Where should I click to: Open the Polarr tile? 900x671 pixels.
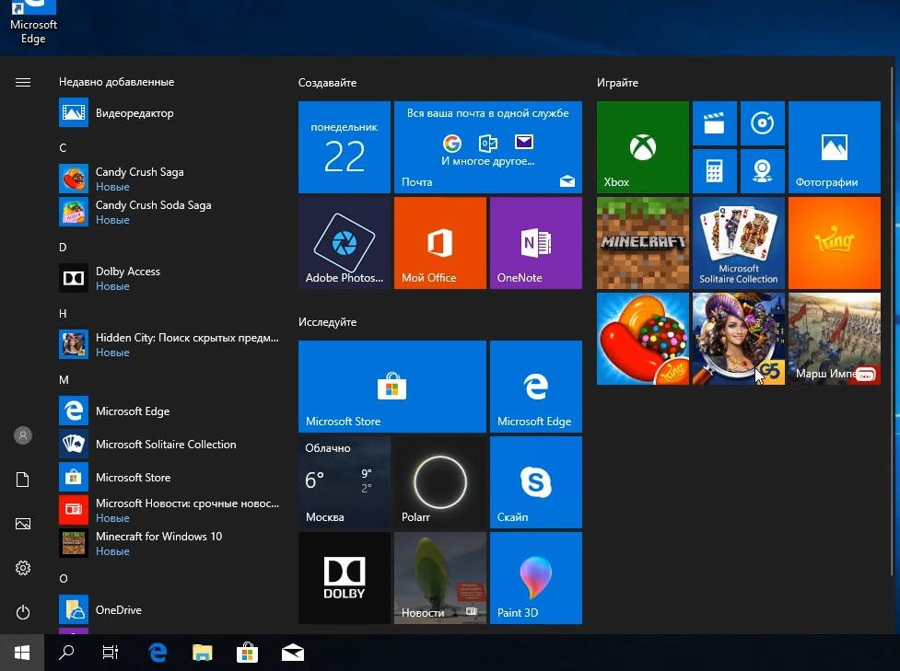click(439, 481)
